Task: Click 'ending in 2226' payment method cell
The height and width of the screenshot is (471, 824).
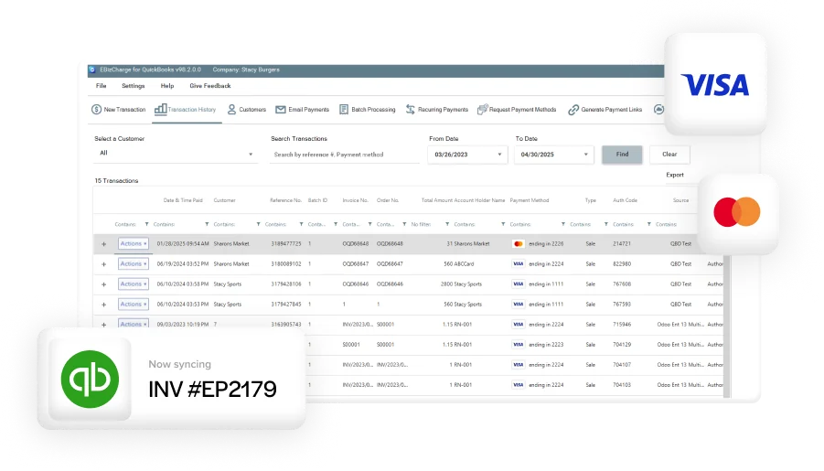Action: click(546, 244)
